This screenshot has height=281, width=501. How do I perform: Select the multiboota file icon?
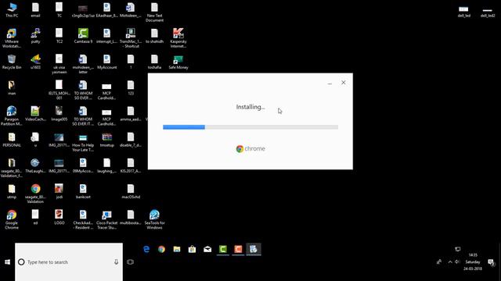pyautogui.click(x=131, y=217)
